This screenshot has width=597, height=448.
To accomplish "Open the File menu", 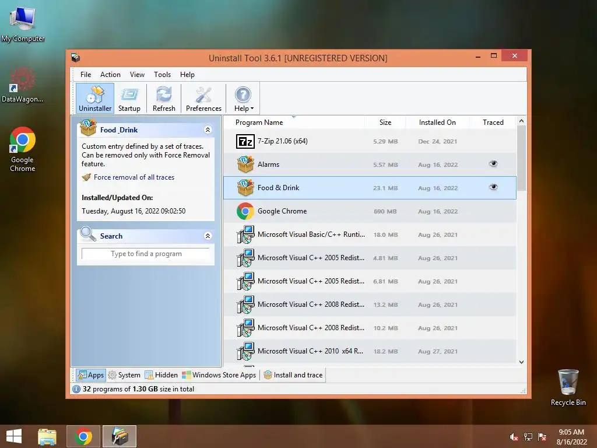I will tap(86, 75).
